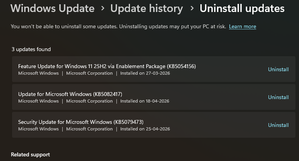The width and height of the screenshot is (299, 161).
Task: Click the 'Installed on 27-03-2026' date
Action: pos(145,73)
